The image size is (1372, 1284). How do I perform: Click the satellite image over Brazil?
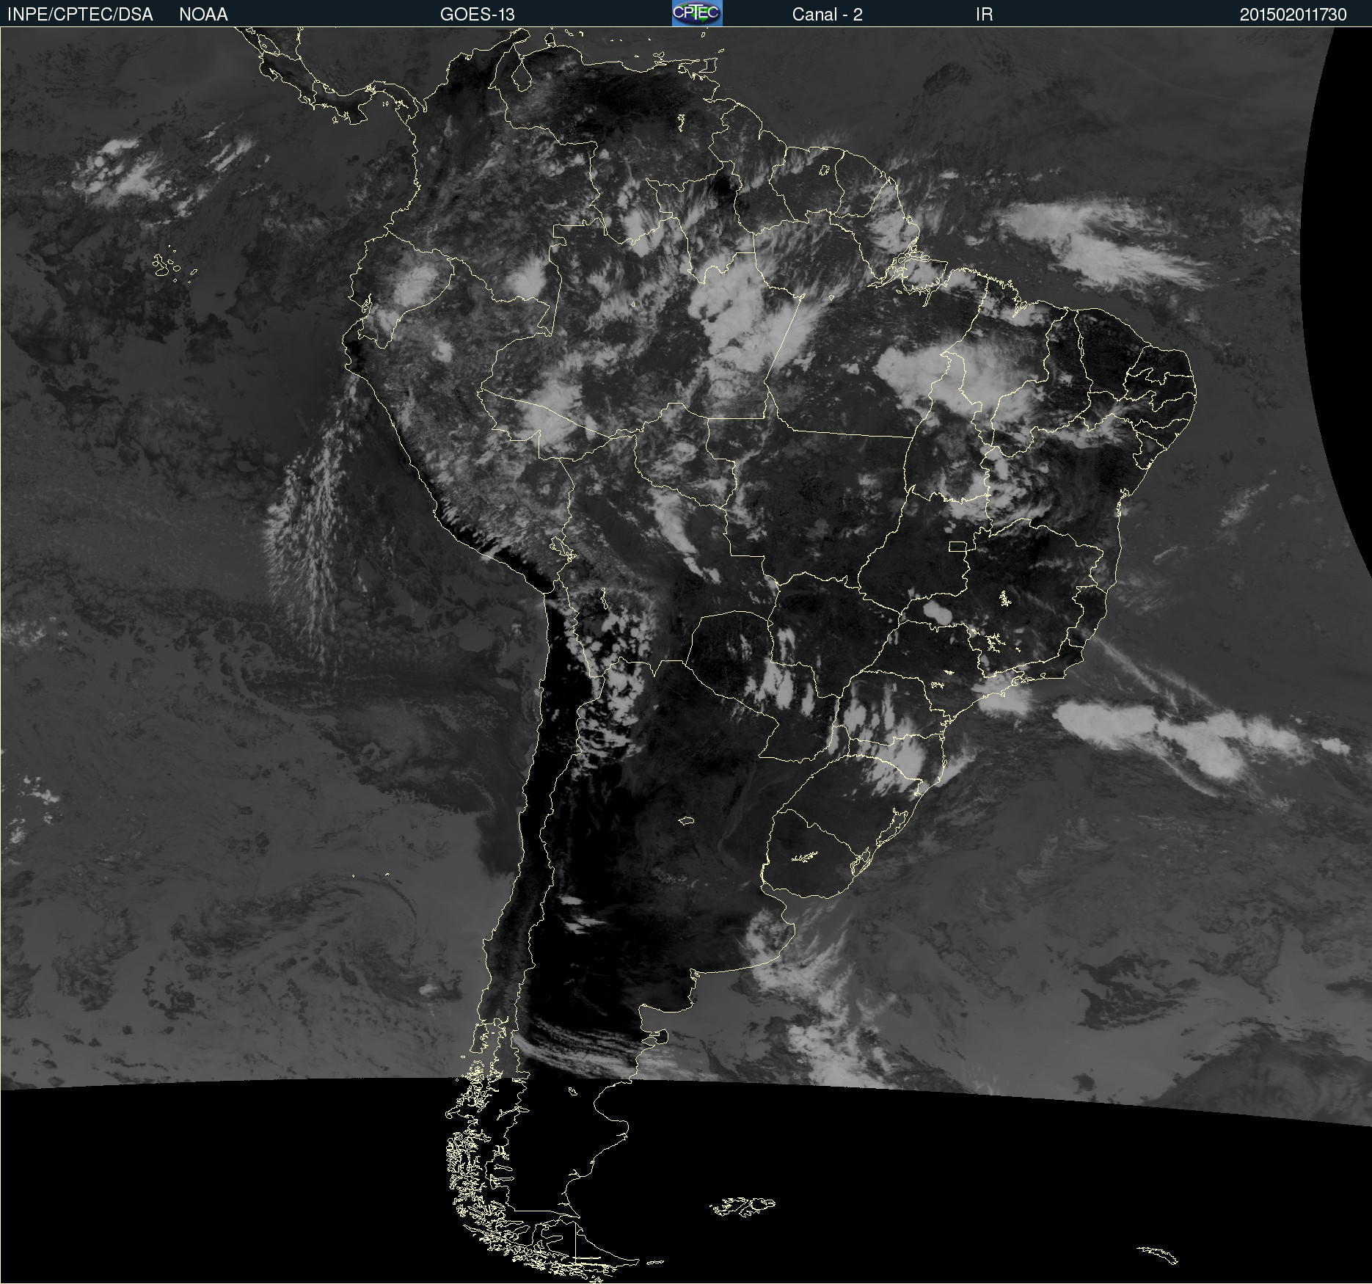pos(686,655)
